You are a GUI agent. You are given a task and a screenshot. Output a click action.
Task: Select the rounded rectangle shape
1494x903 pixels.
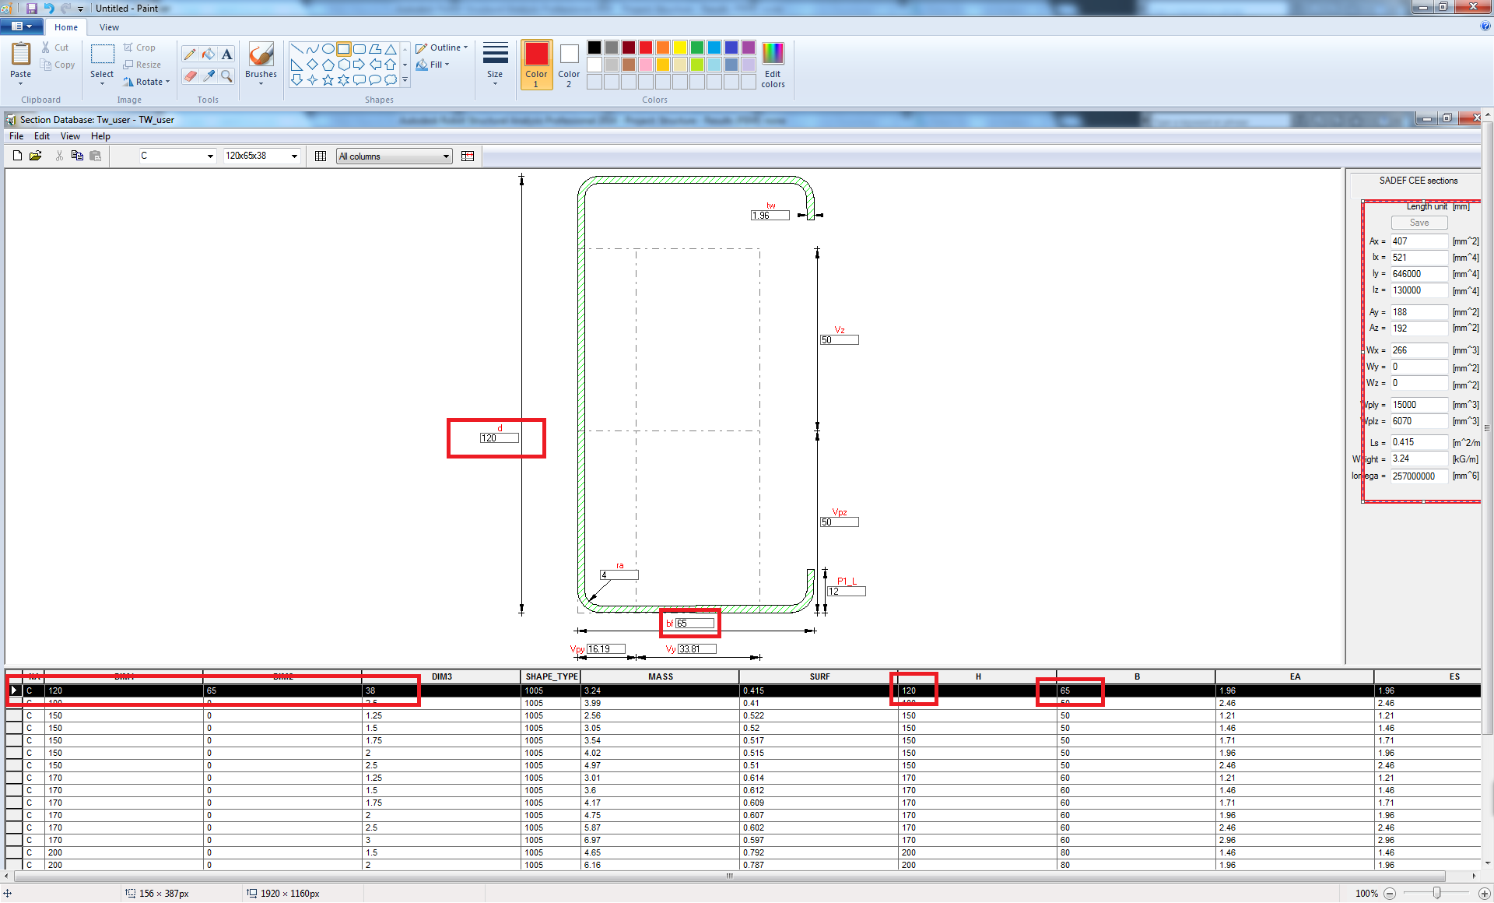click(359, 48)
